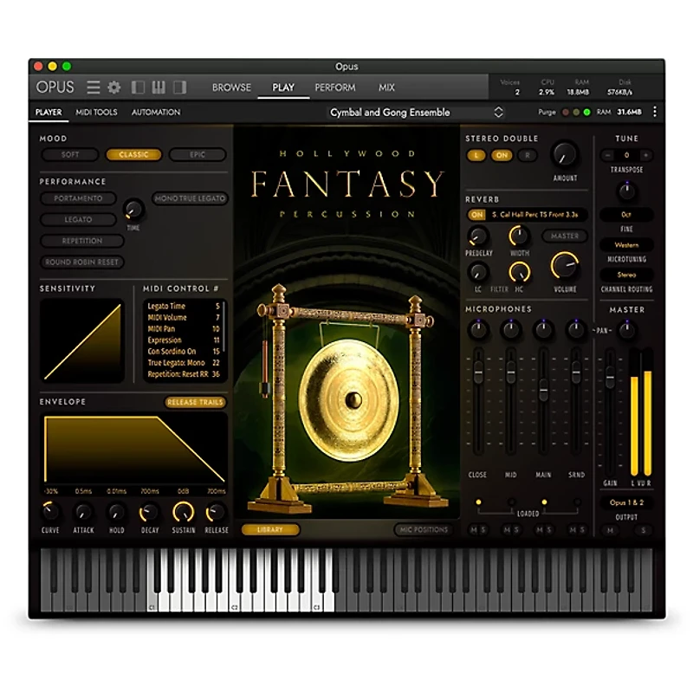
Task: Click the Main microphone fader
Action: point(543,391)
